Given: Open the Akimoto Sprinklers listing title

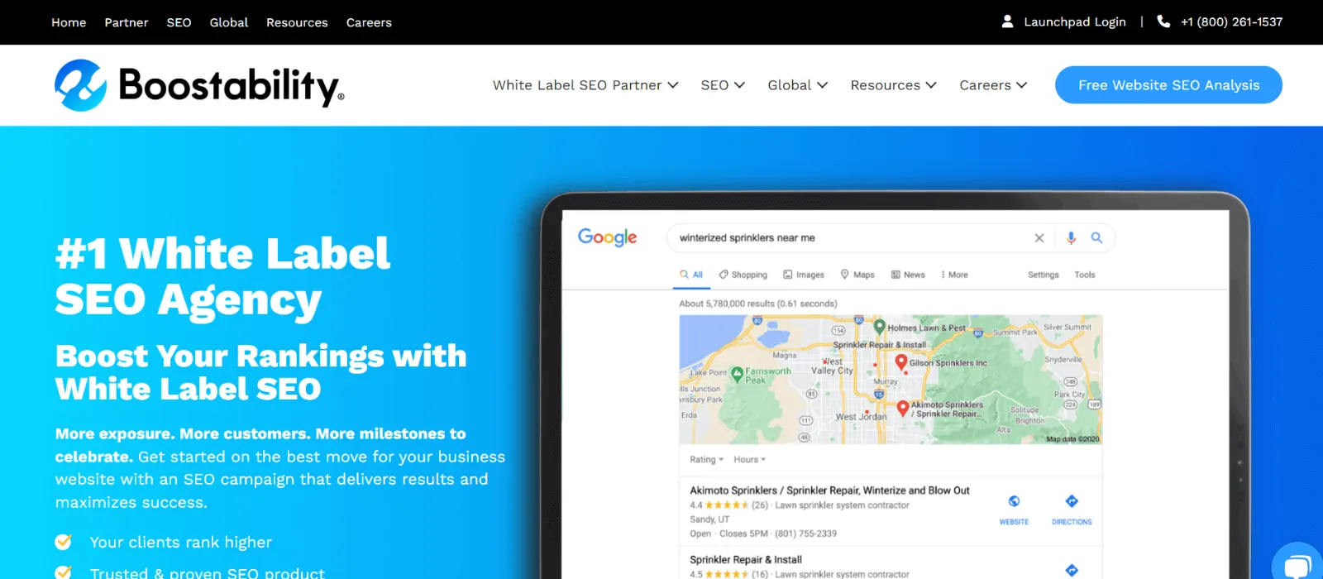Looking at the screenshot, I should point(829,490).
